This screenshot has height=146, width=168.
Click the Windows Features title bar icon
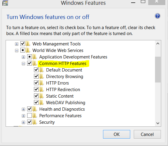[5, 3]
